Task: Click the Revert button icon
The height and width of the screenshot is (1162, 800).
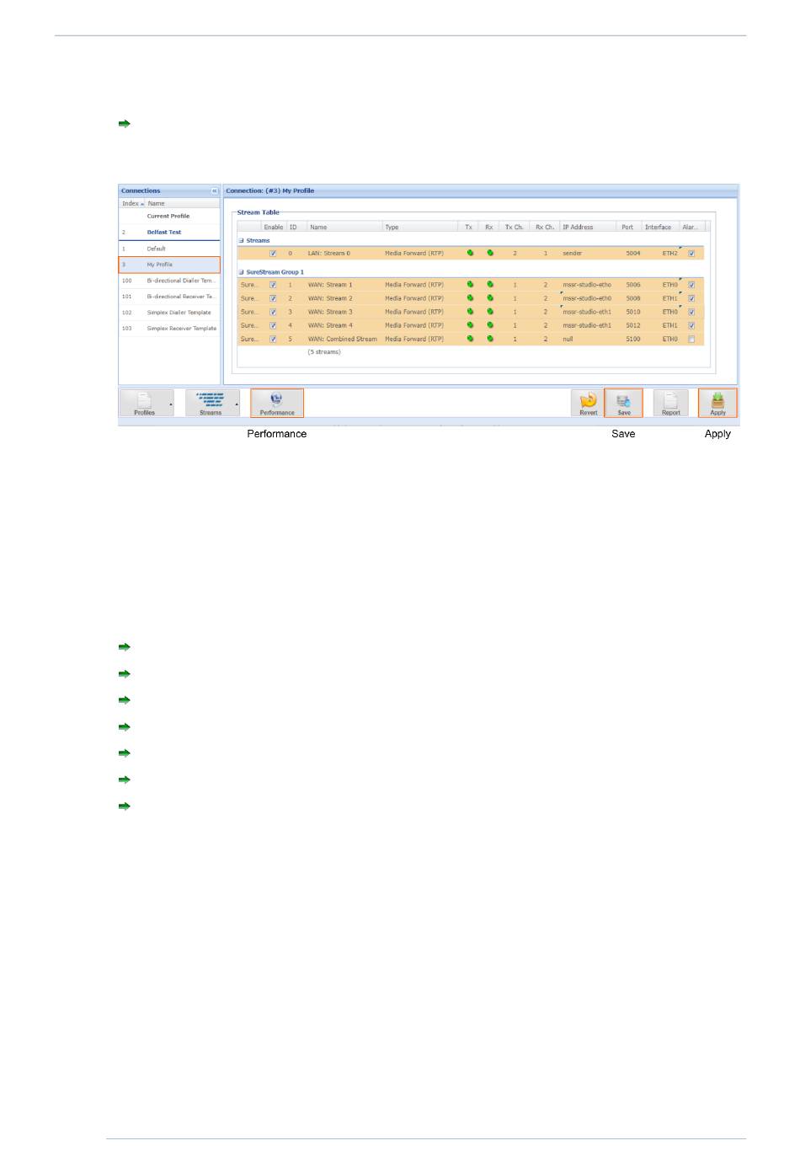Action: [x=589, y=403]
